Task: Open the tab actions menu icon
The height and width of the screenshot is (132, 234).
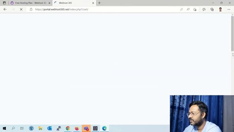Action: click(4, 3)
